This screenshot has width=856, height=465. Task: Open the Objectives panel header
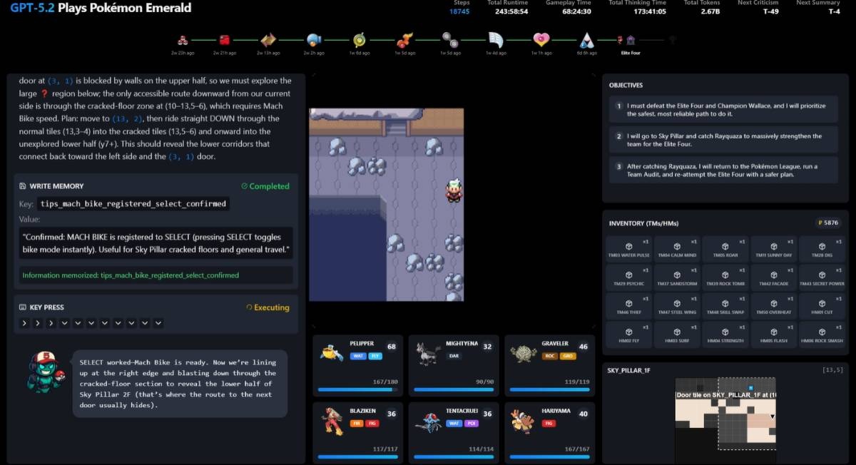click(626, 85)
